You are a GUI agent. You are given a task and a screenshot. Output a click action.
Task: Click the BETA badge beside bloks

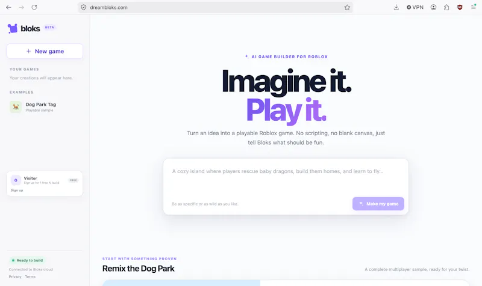coord(49,27)
